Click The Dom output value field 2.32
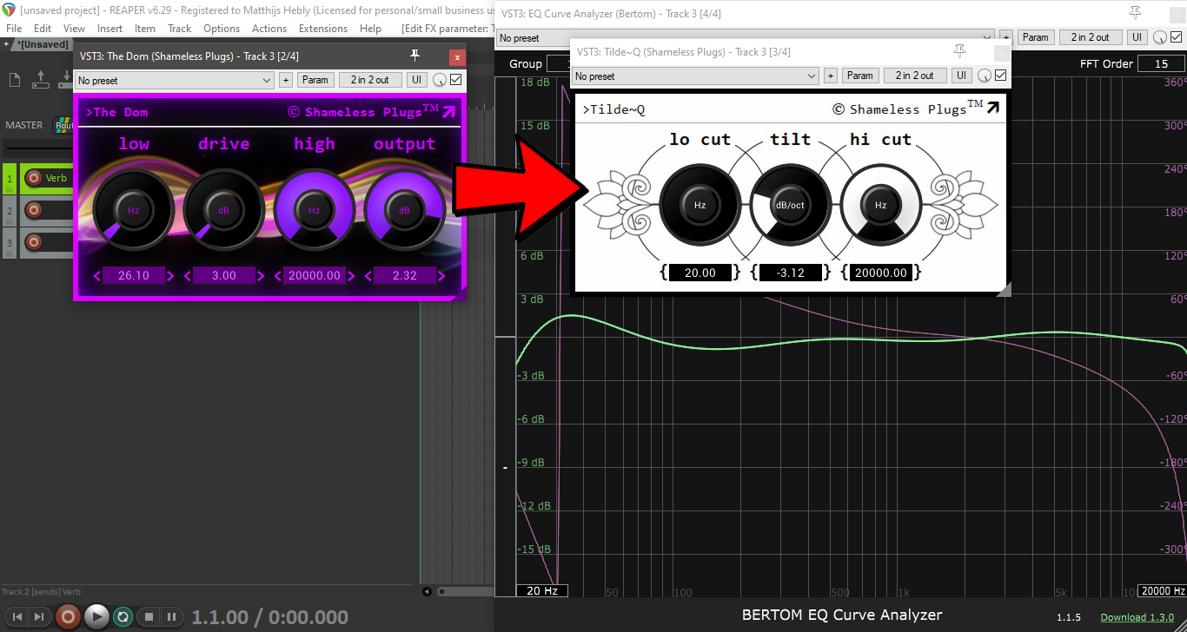 pos(405,276)
